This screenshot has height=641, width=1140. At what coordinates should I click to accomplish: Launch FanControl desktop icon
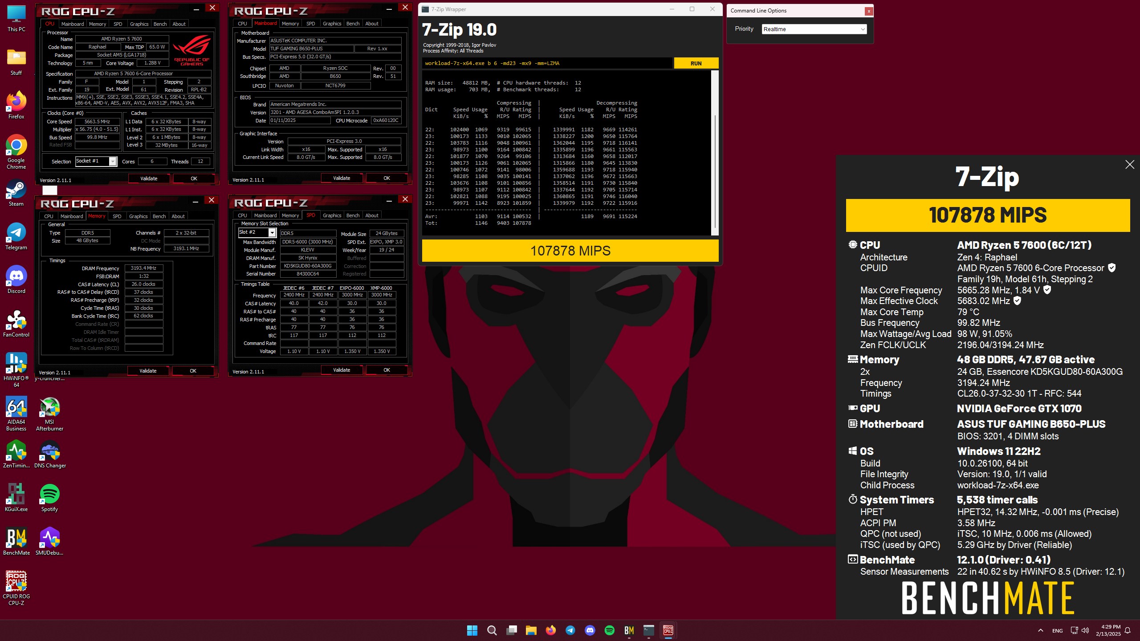pyautogui.click(x=16, y=324)
